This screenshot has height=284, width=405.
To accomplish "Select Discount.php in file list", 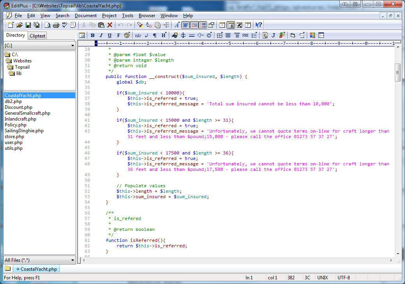I will pyautogui.click(x=18, y=107).
